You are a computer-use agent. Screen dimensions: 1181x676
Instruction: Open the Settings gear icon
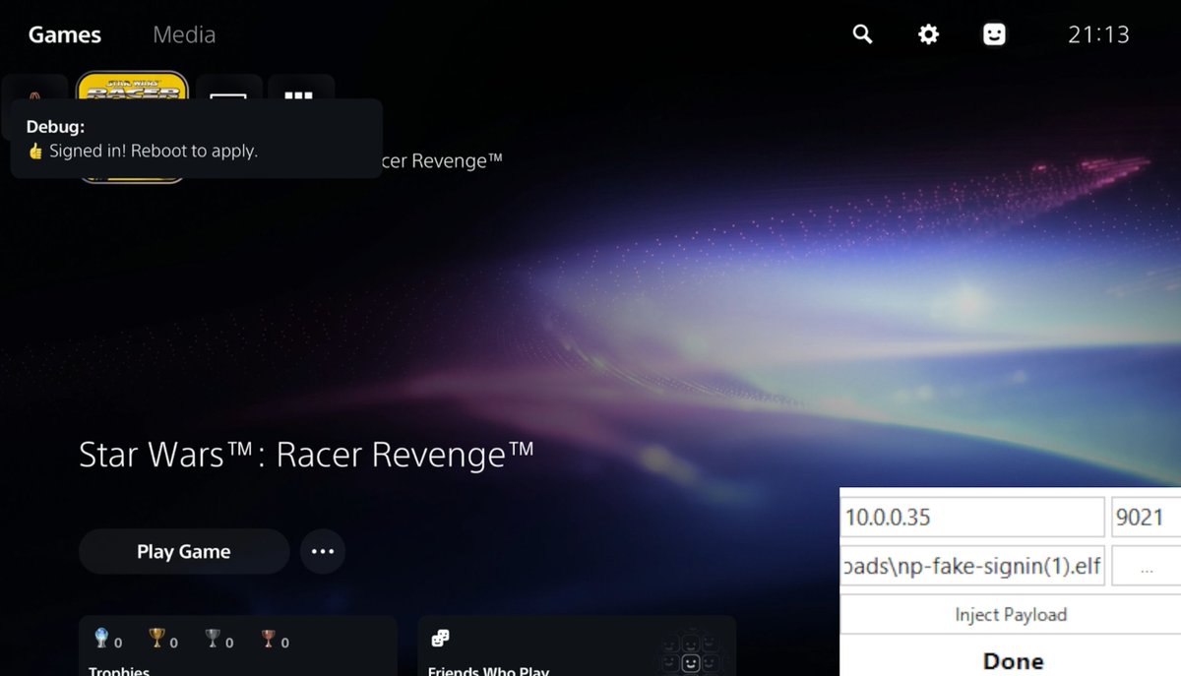point(928,34)
